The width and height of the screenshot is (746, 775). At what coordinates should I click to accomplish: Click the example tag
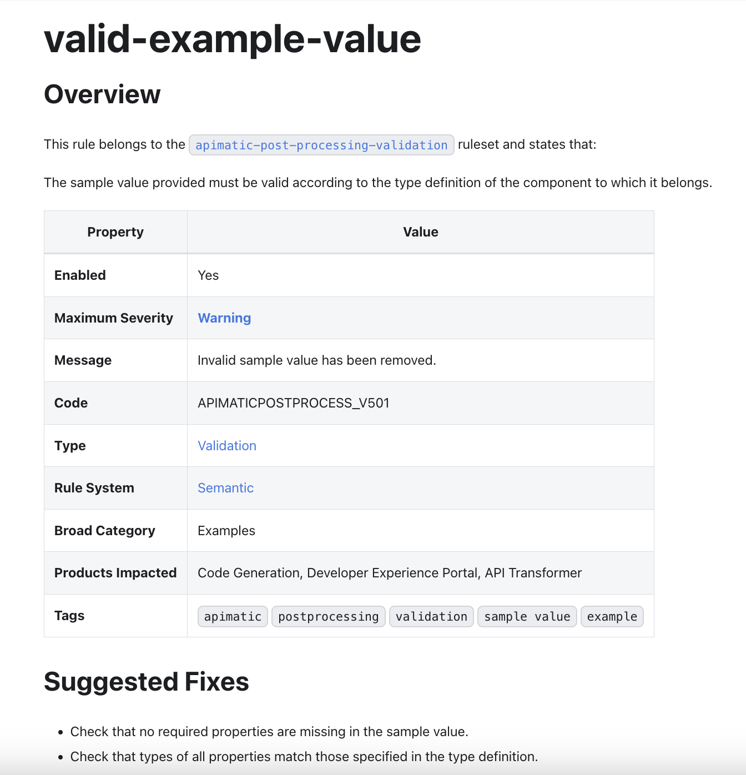tap(612, 617)
